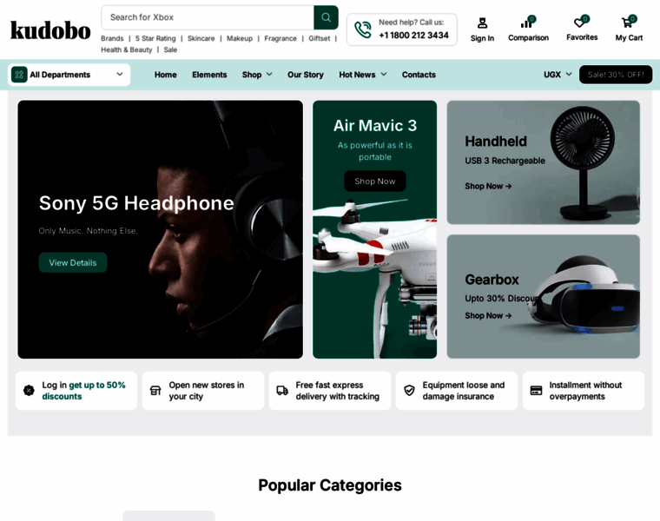Image resolution: width=660 pixels, height=521 pixels.
Task: Click the Sale! 30% OFF! button
Action: (616, 75)
